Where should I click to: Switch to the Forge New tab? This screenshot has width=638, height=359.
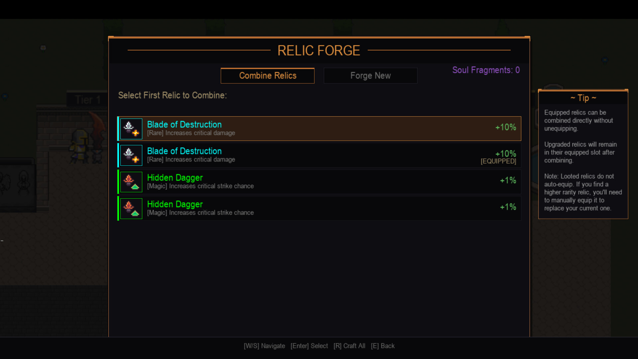click(371, 75)
